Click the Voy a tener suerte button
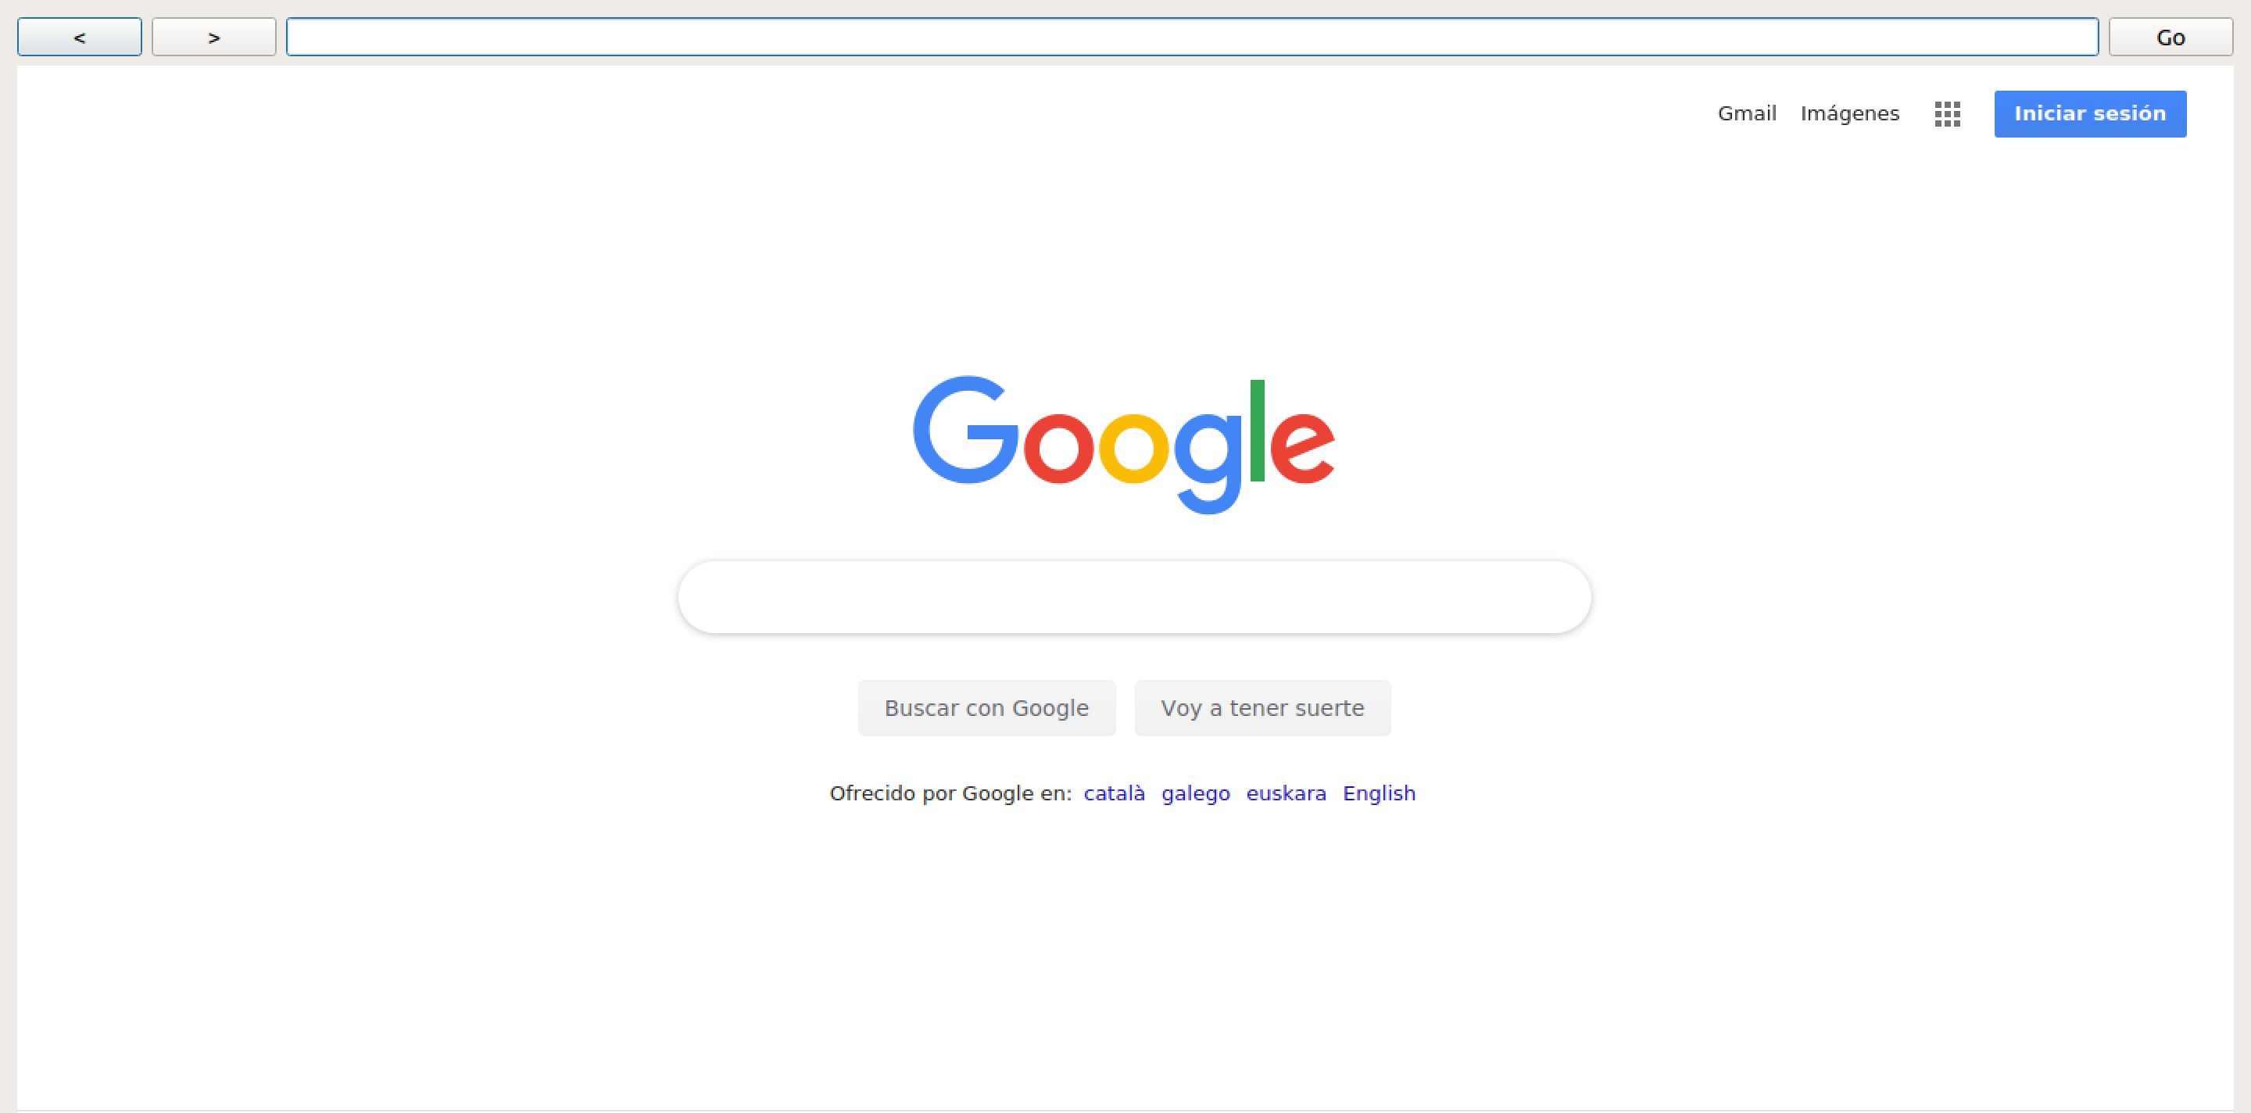 pyautogui.click(x=1263, y=707)
